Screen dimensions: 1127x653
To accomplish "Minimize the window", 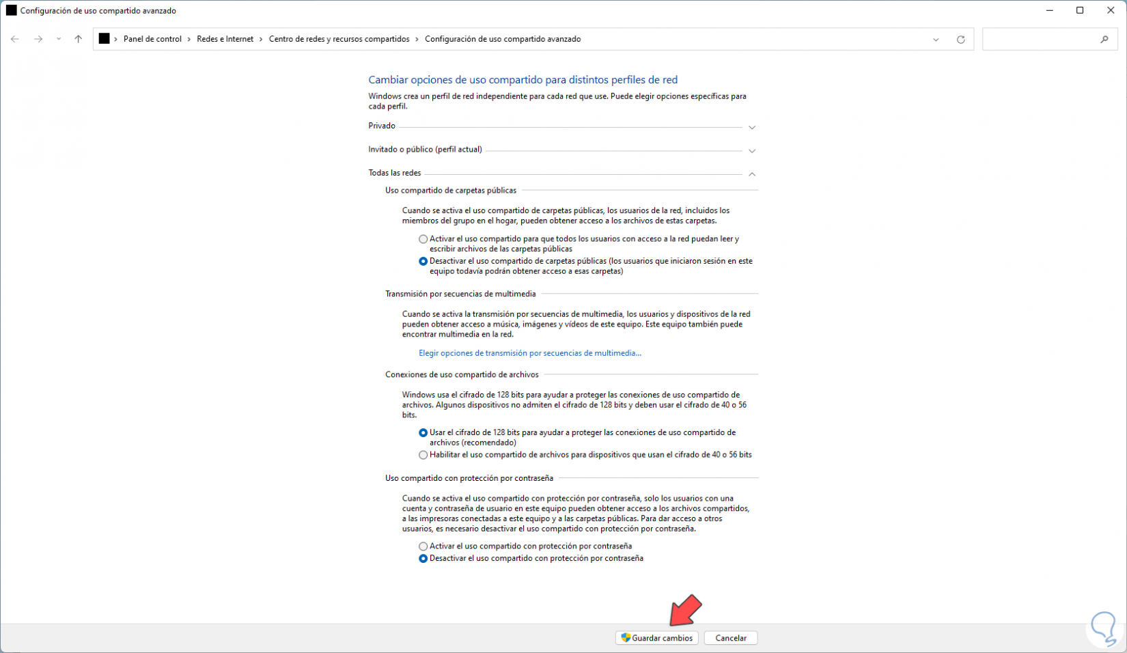I will [x=1050, y=10].
